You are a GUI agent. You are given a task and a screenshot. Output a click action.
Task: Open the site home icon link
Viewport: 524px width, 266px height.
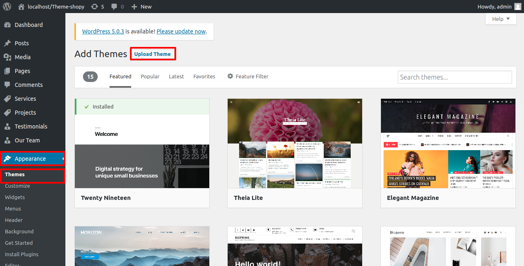21,7
